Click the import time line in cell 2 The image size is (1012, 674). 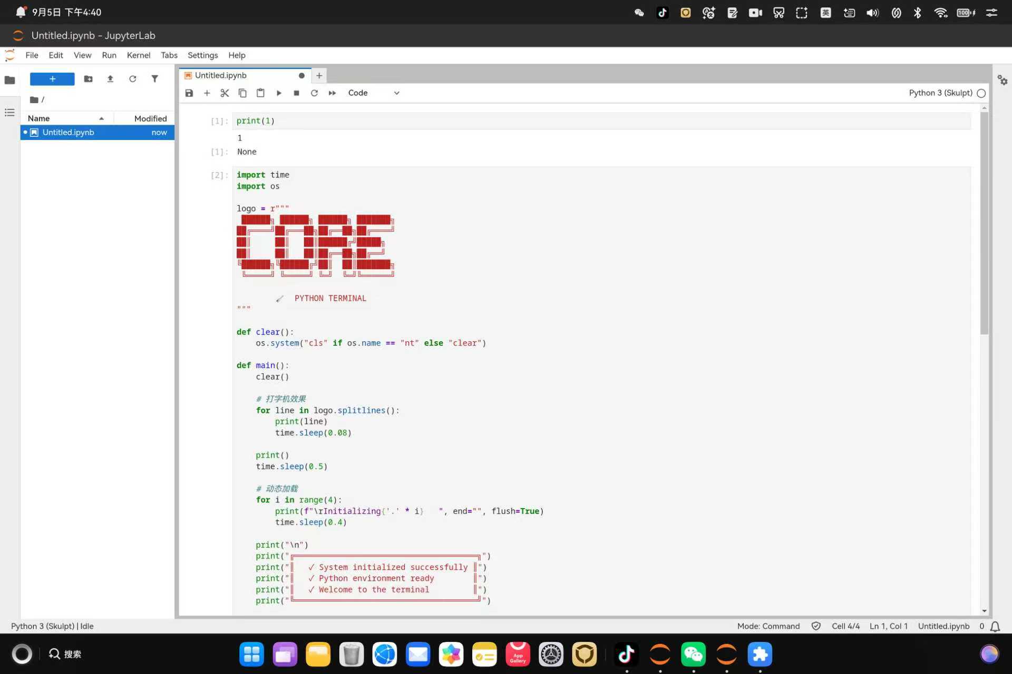pyautogui.click(x=262, y=175)
